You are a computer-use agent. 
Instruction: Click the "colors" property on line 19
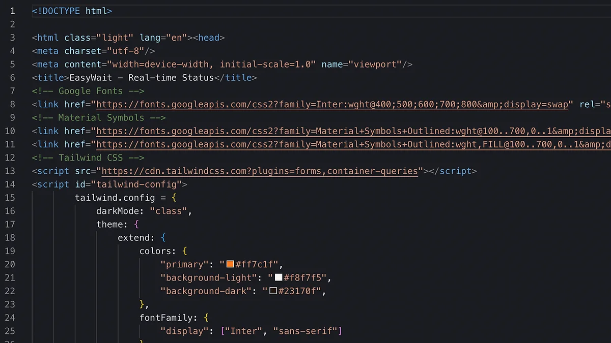click(x=155, y=251)
